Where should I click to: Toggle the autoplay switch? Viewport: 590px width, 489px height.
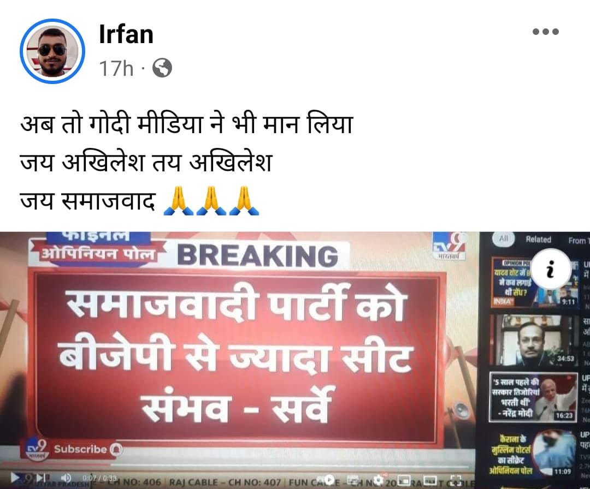(x=329, y=480)
